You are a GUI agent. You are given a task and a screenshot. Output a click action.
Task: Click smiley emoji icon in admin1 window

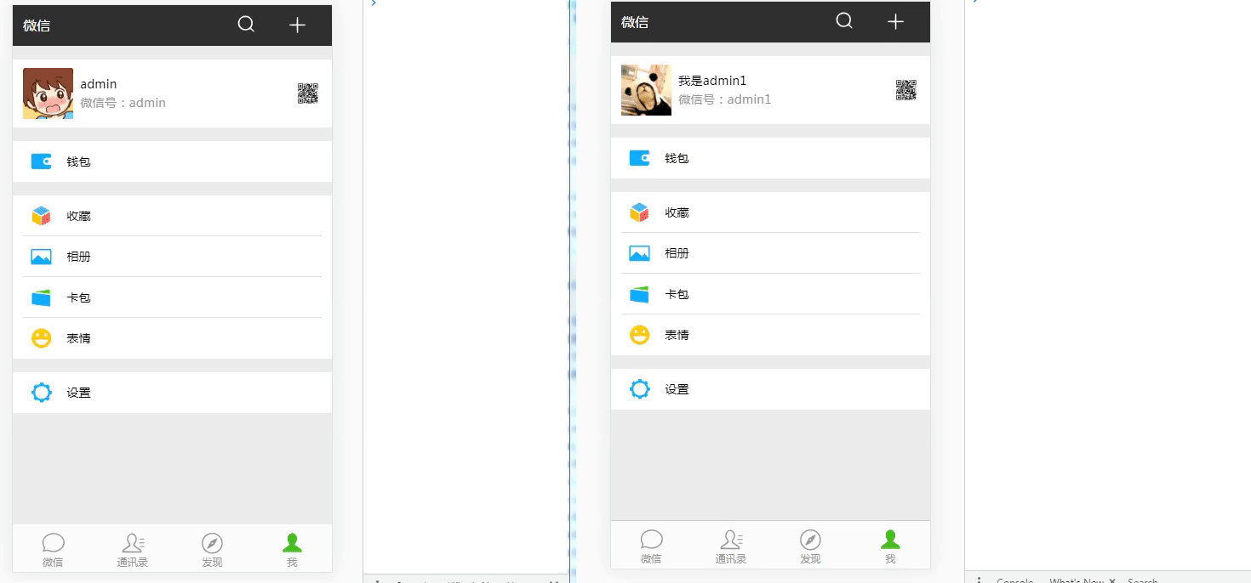640,335
